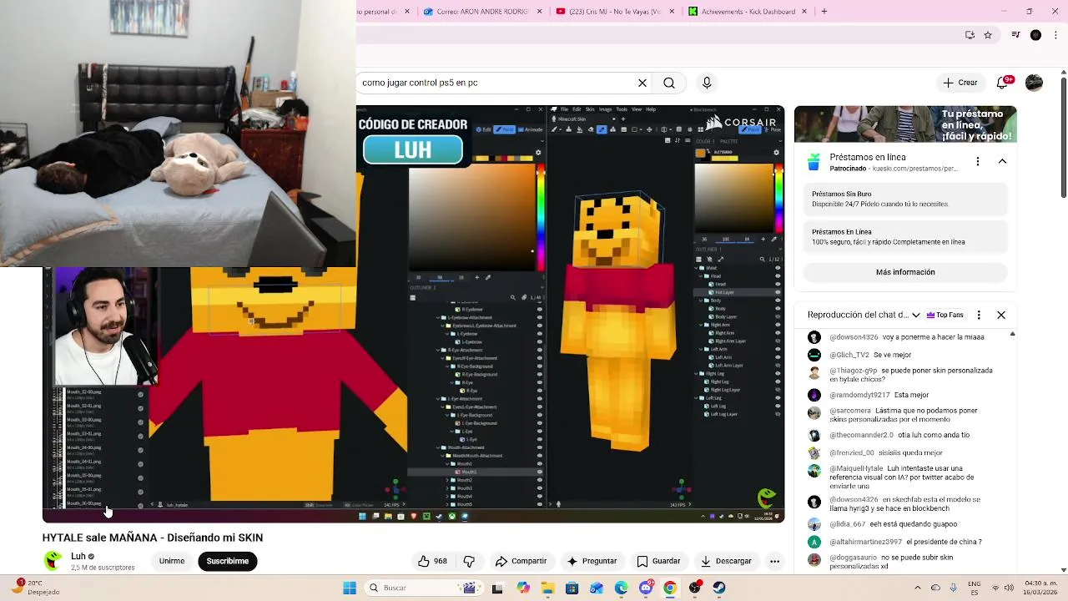Screen dimensions: 1068x601
Task: Close the chat replay panel
Action: click(1001, 315)
